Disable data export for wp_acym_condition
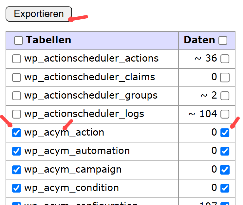 [x=225, y=188]
